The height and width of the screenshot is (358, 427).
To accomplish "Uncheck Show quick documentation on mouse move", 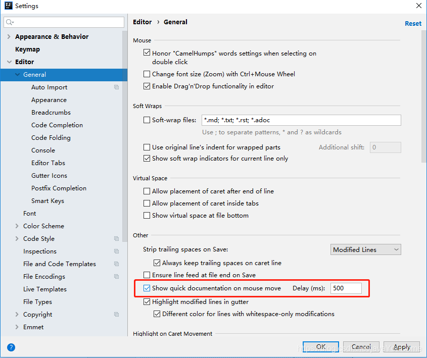I will click(x=147, y=288).
